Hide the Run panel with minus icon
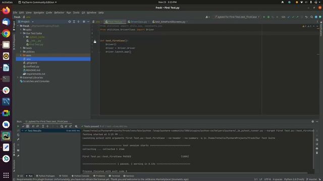 click(317, 122)
